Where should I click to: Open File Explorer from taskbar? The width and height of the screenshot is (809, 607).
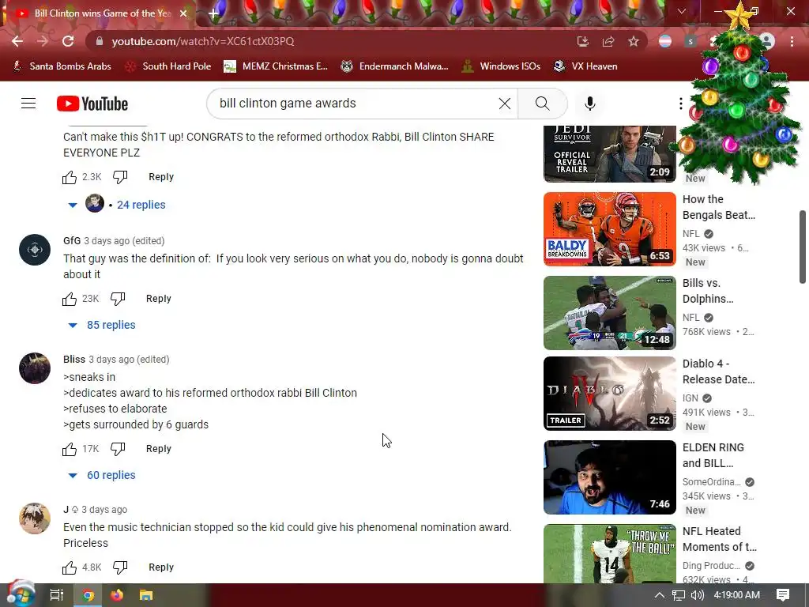146,595
